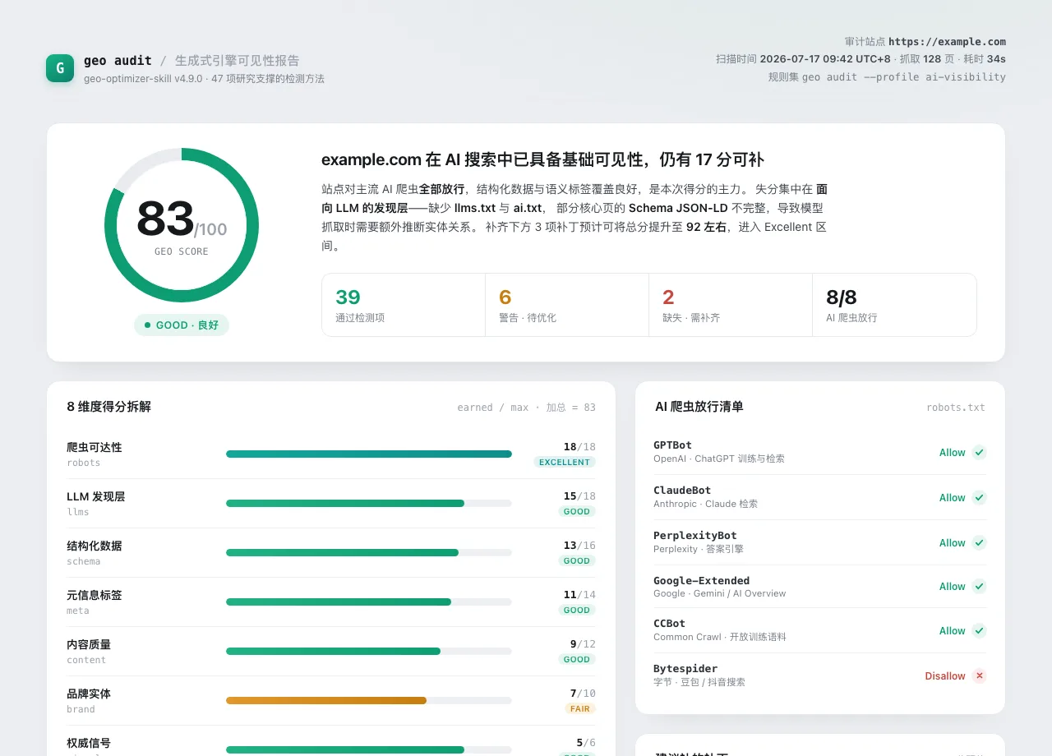Click the 7/10 score for 品牌实体
The height and width of the screenshot is (756, 1052).
coord(583,694)
